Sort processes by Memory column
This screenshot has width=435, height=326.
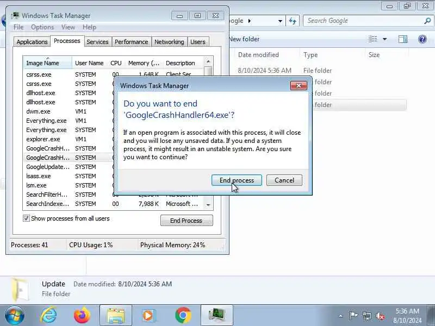(x=144, y=63)
